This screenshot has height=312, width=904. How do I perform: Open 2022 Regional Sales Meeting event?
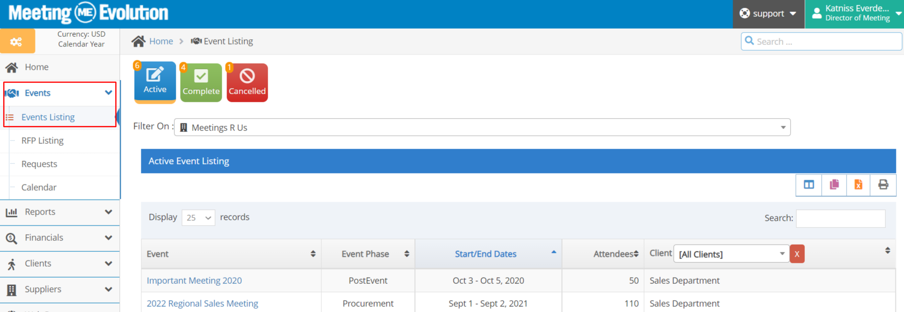202,303
